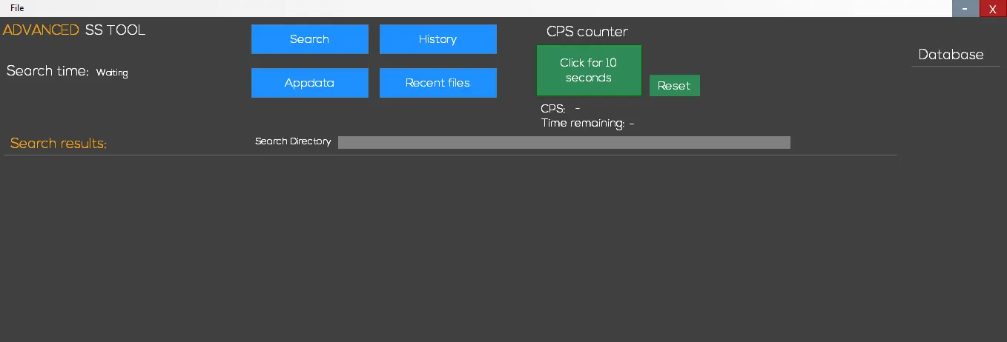
Task: Open Recent files
Action: 438,83
